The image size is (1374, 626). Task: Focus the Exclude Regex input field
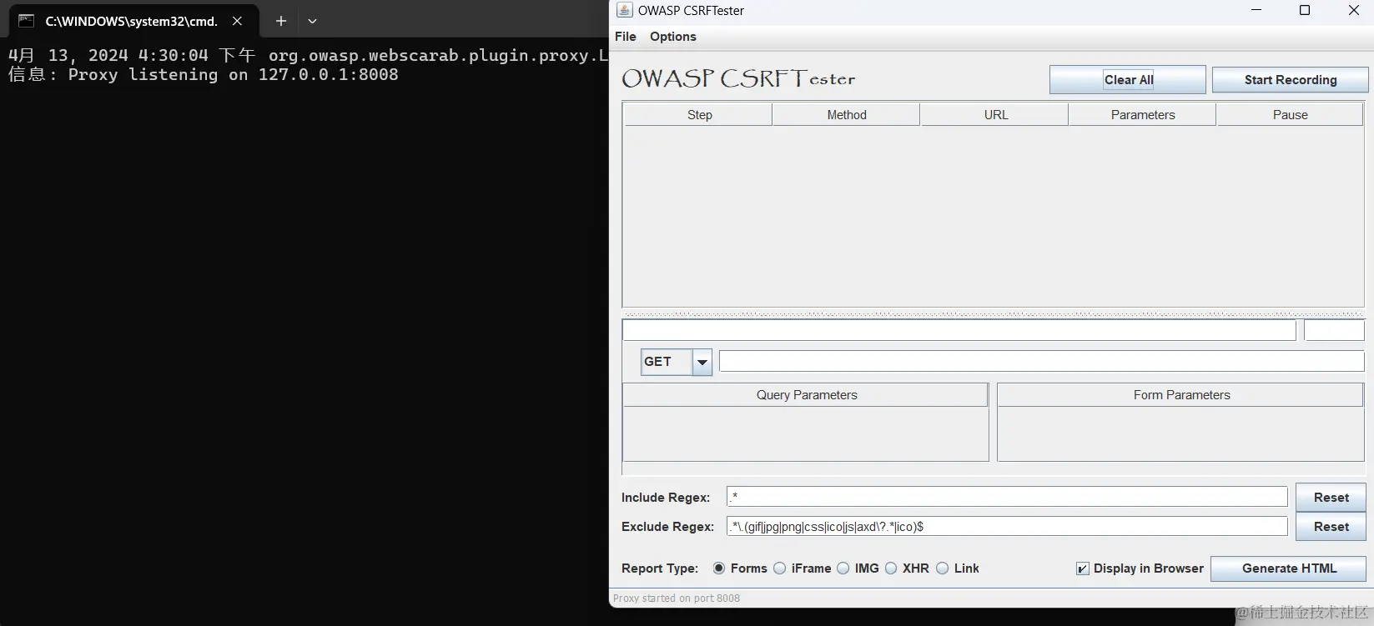click(1007, 527)
